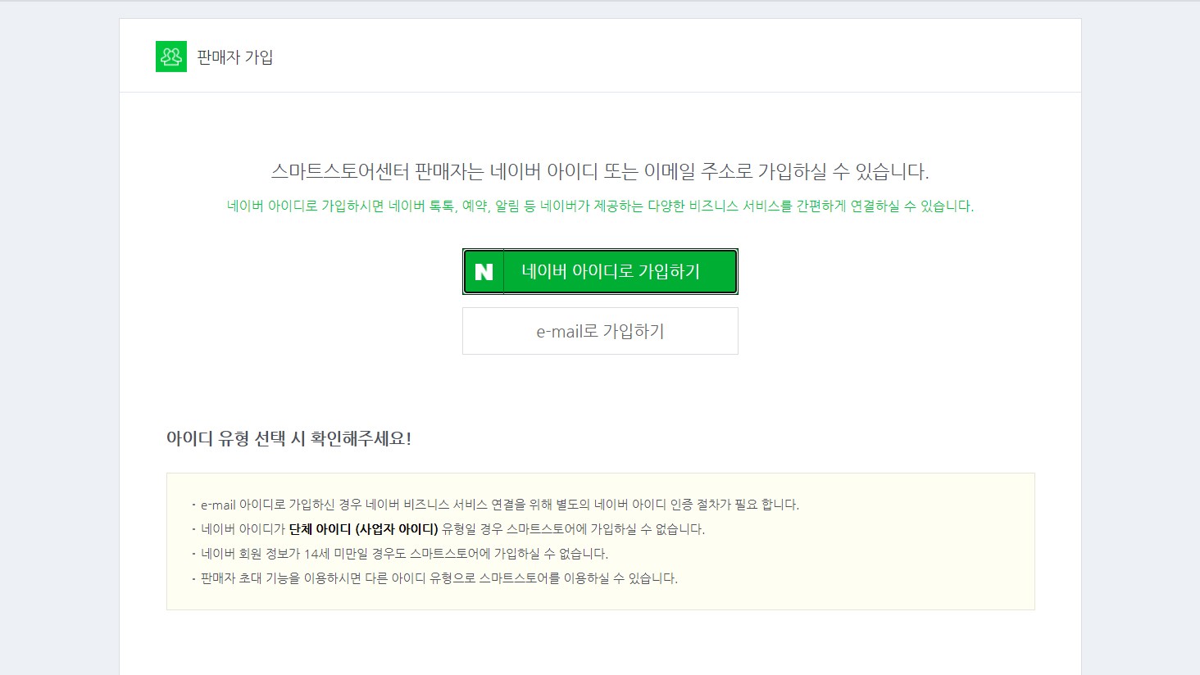Sign up with 네이버 아이디로 가입하기 button
This screenshot has height=675, width=1200.
pyautogui.click(x=600, y=271)
